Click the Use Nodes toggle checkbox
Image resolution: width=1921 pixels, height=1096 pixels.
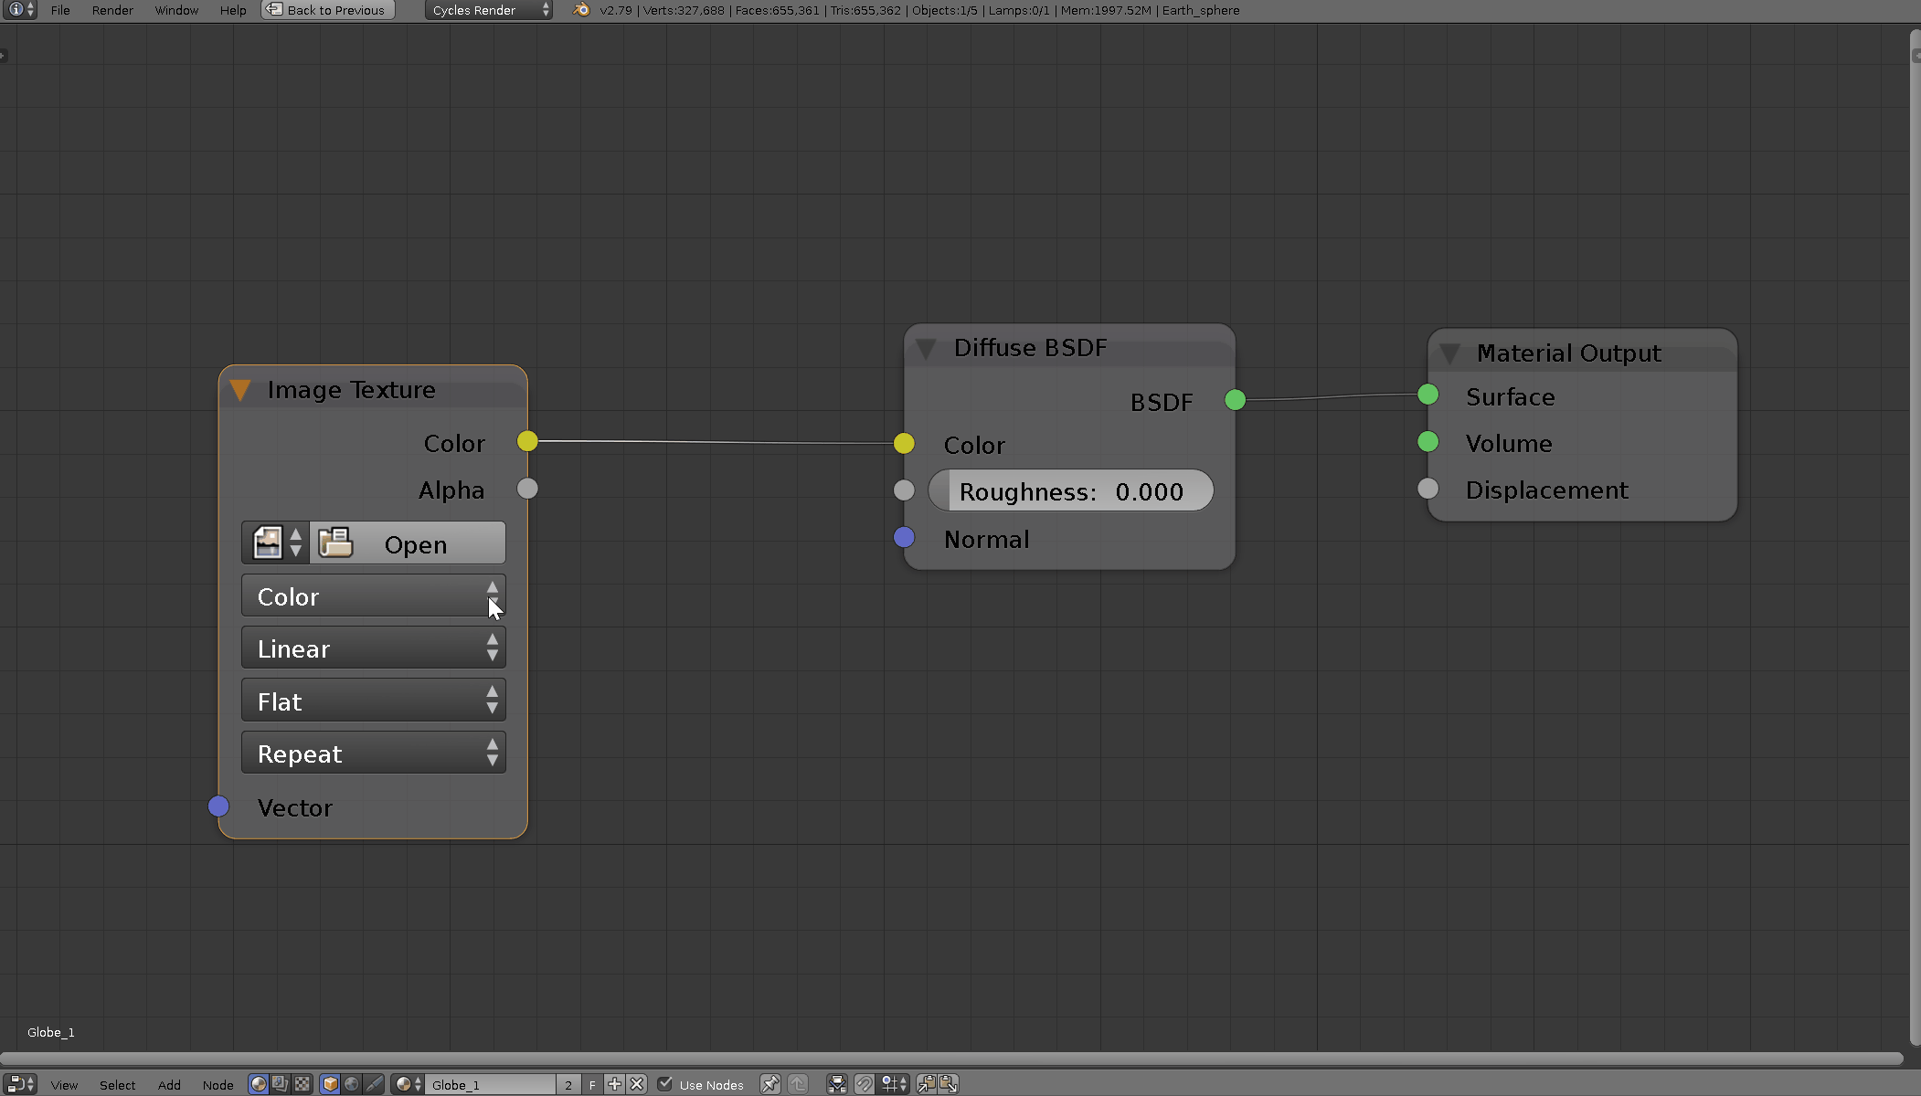click(x=663, y=1083)
